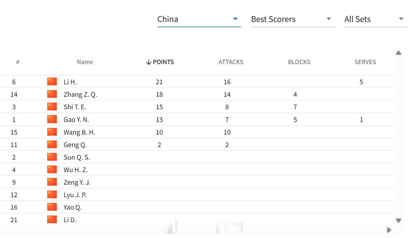The image size is (408, 238).
Task: Click the flag icon beside Shi T. E.
Action: click(x=52, y=106)
